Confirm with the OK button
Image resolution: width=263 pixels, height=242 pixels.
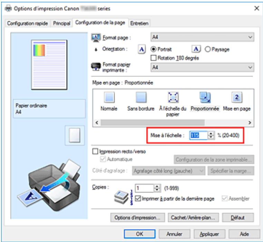tap(140, 234)
